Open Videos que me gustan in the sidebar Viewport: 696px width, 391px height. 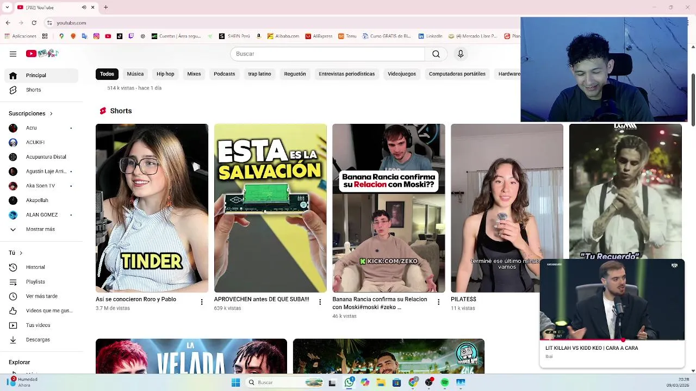[x=41, y=311]
